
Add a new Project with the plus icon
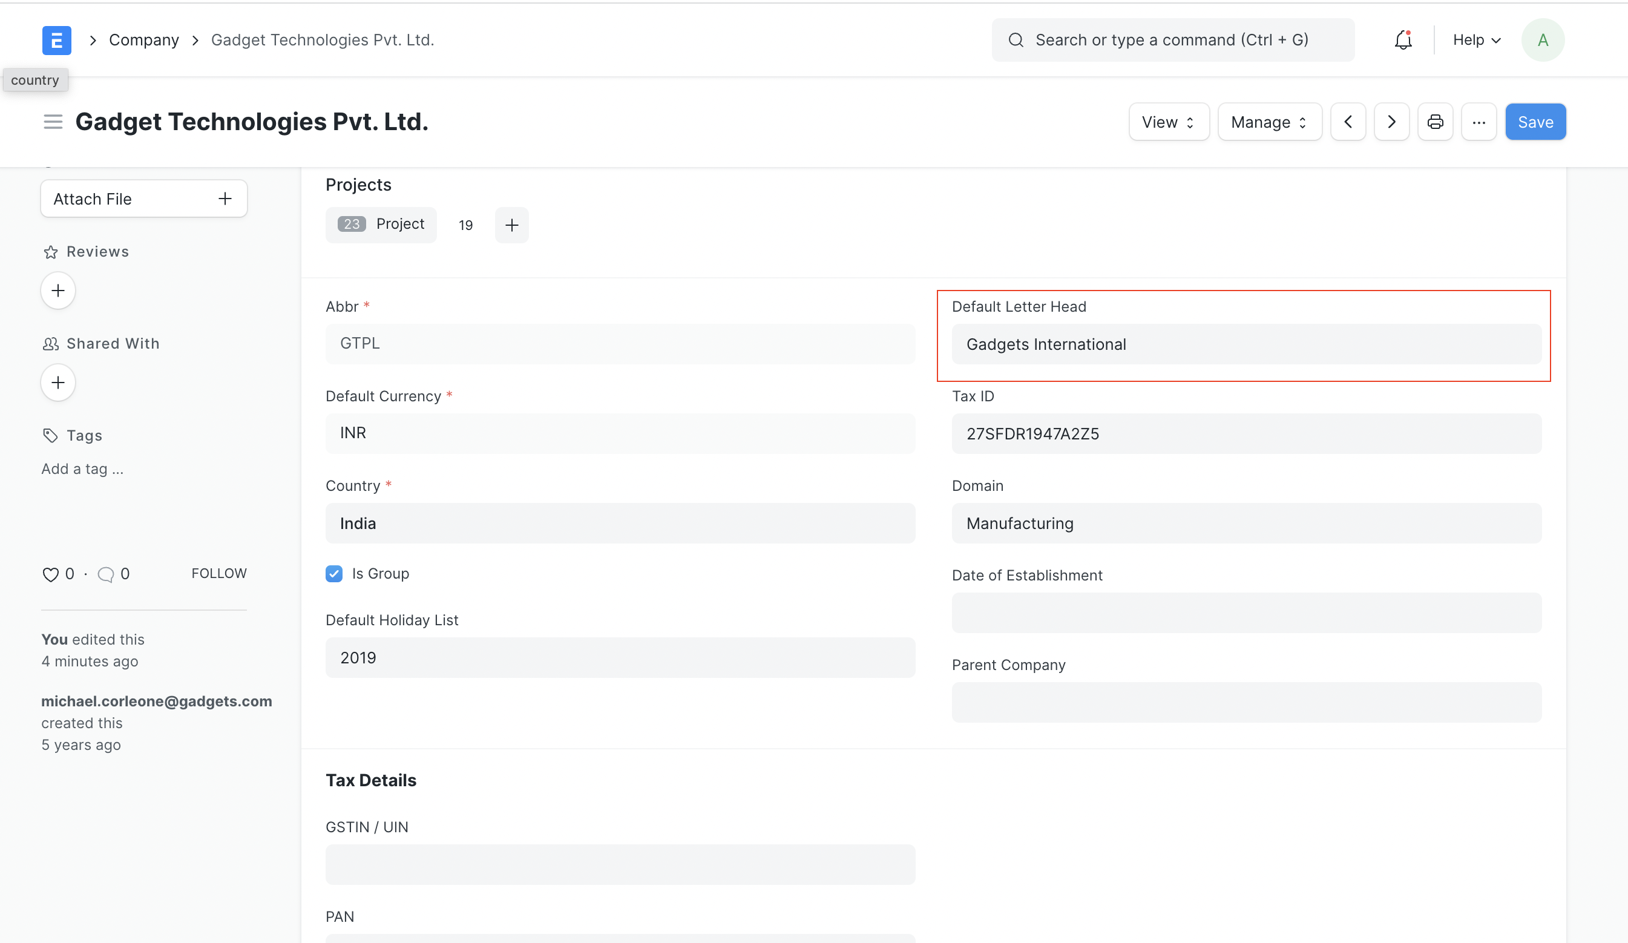click(x=511, y=225)
